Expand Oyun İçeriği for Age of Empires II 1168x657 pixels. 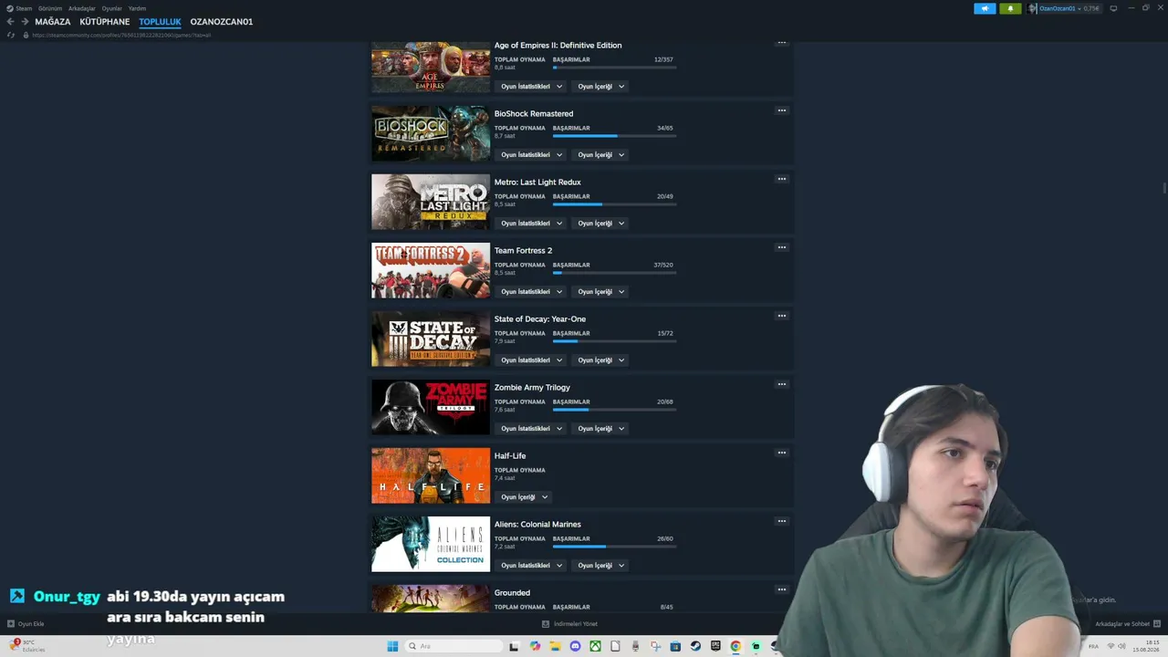(600, 87)
